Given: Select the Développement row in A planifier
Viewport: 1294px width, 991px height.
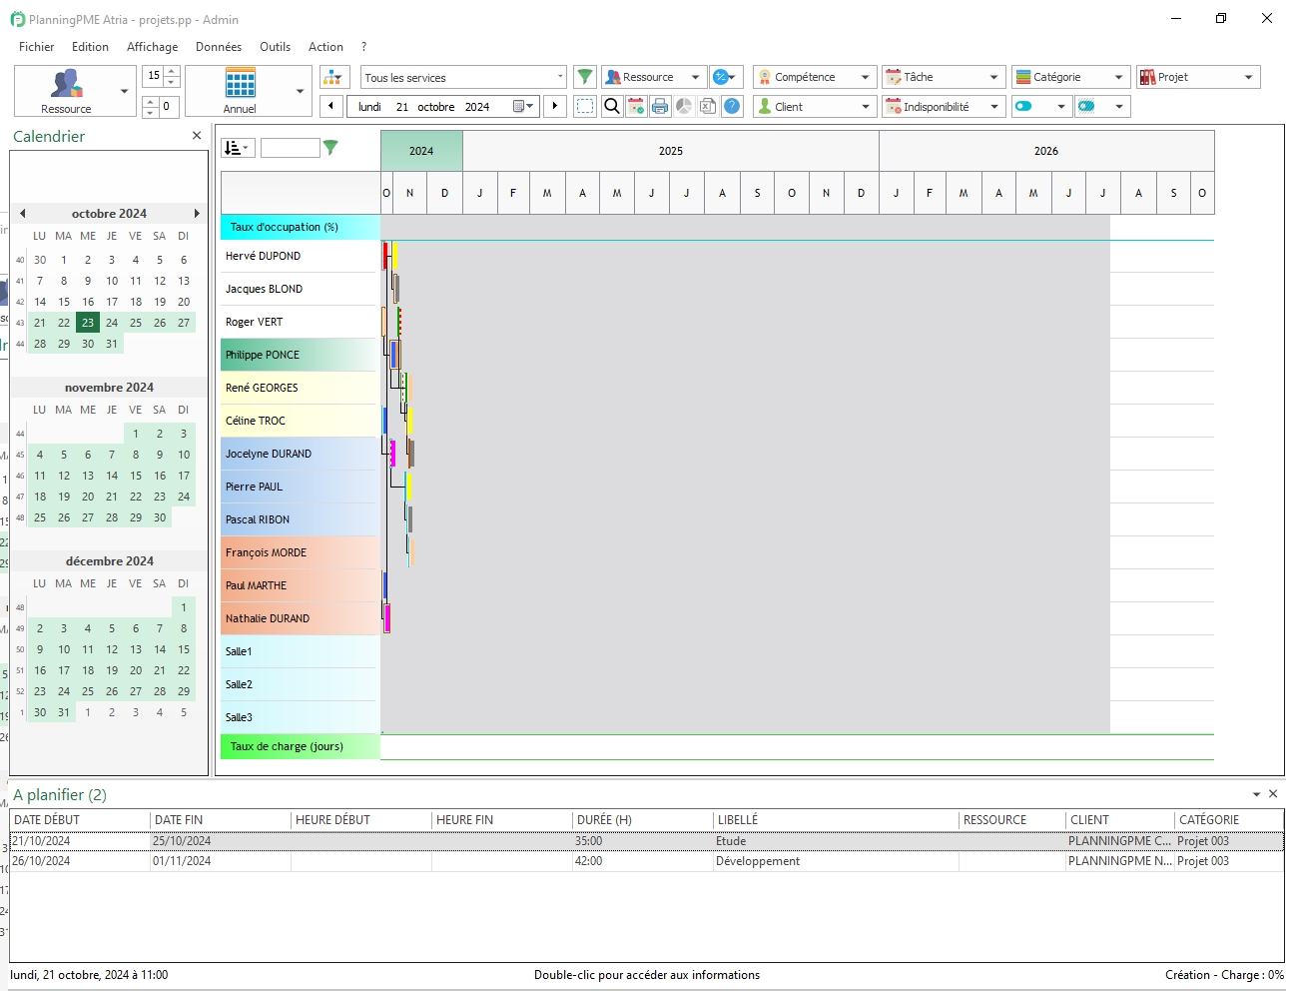Looking at the screenshot, I should [647, 861].
